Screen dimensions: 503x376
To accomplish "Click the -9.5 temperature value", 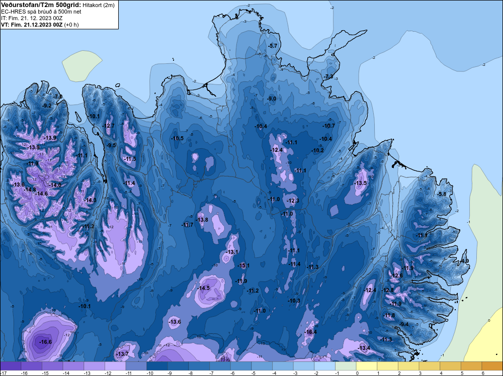I will point(111,145).
